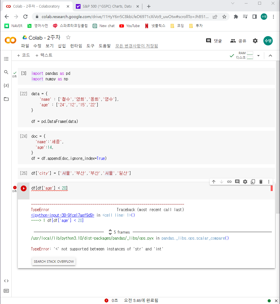The image size is (280, 304).
Task: Open the 스파르타코딩클럽 bookmark
Action: pos(70,26)
